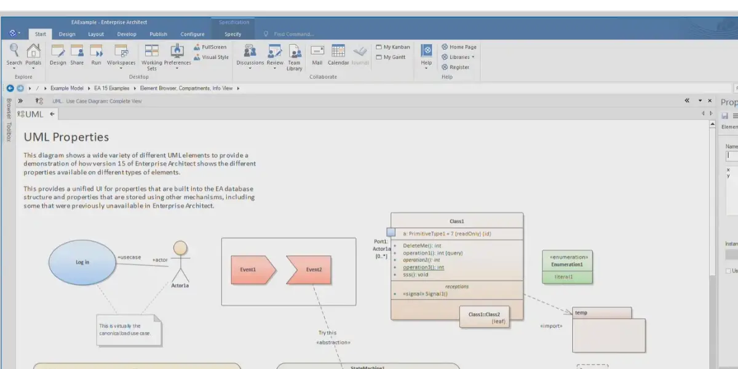Image resolution: width=738 pixels, height=369 pixels.
Task: Expand the Portals dropdown arrow
Action: pos(33,68)
